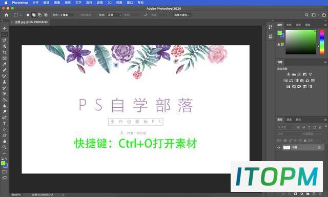The height and width of the screenshot is (197, 328).
Task: Hide the Background layer with eye icon
Action: coord(279,147)
